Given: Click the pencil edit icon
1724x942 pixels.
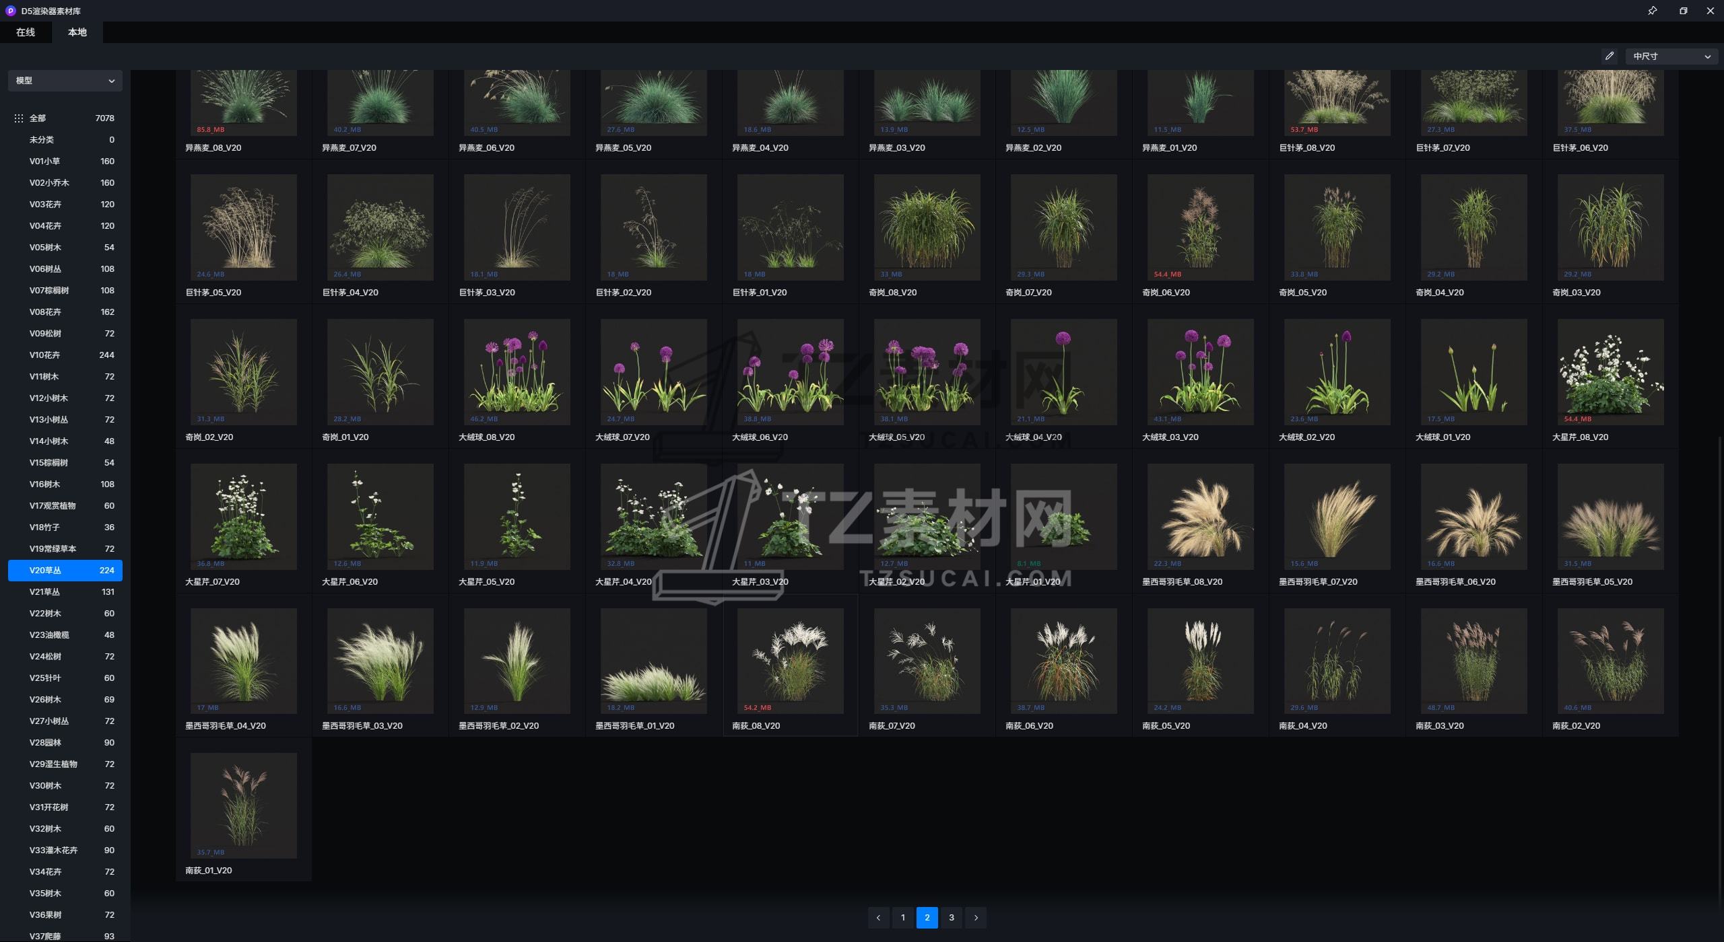Looking at the screenshot, I should [x=1610, y=57].
